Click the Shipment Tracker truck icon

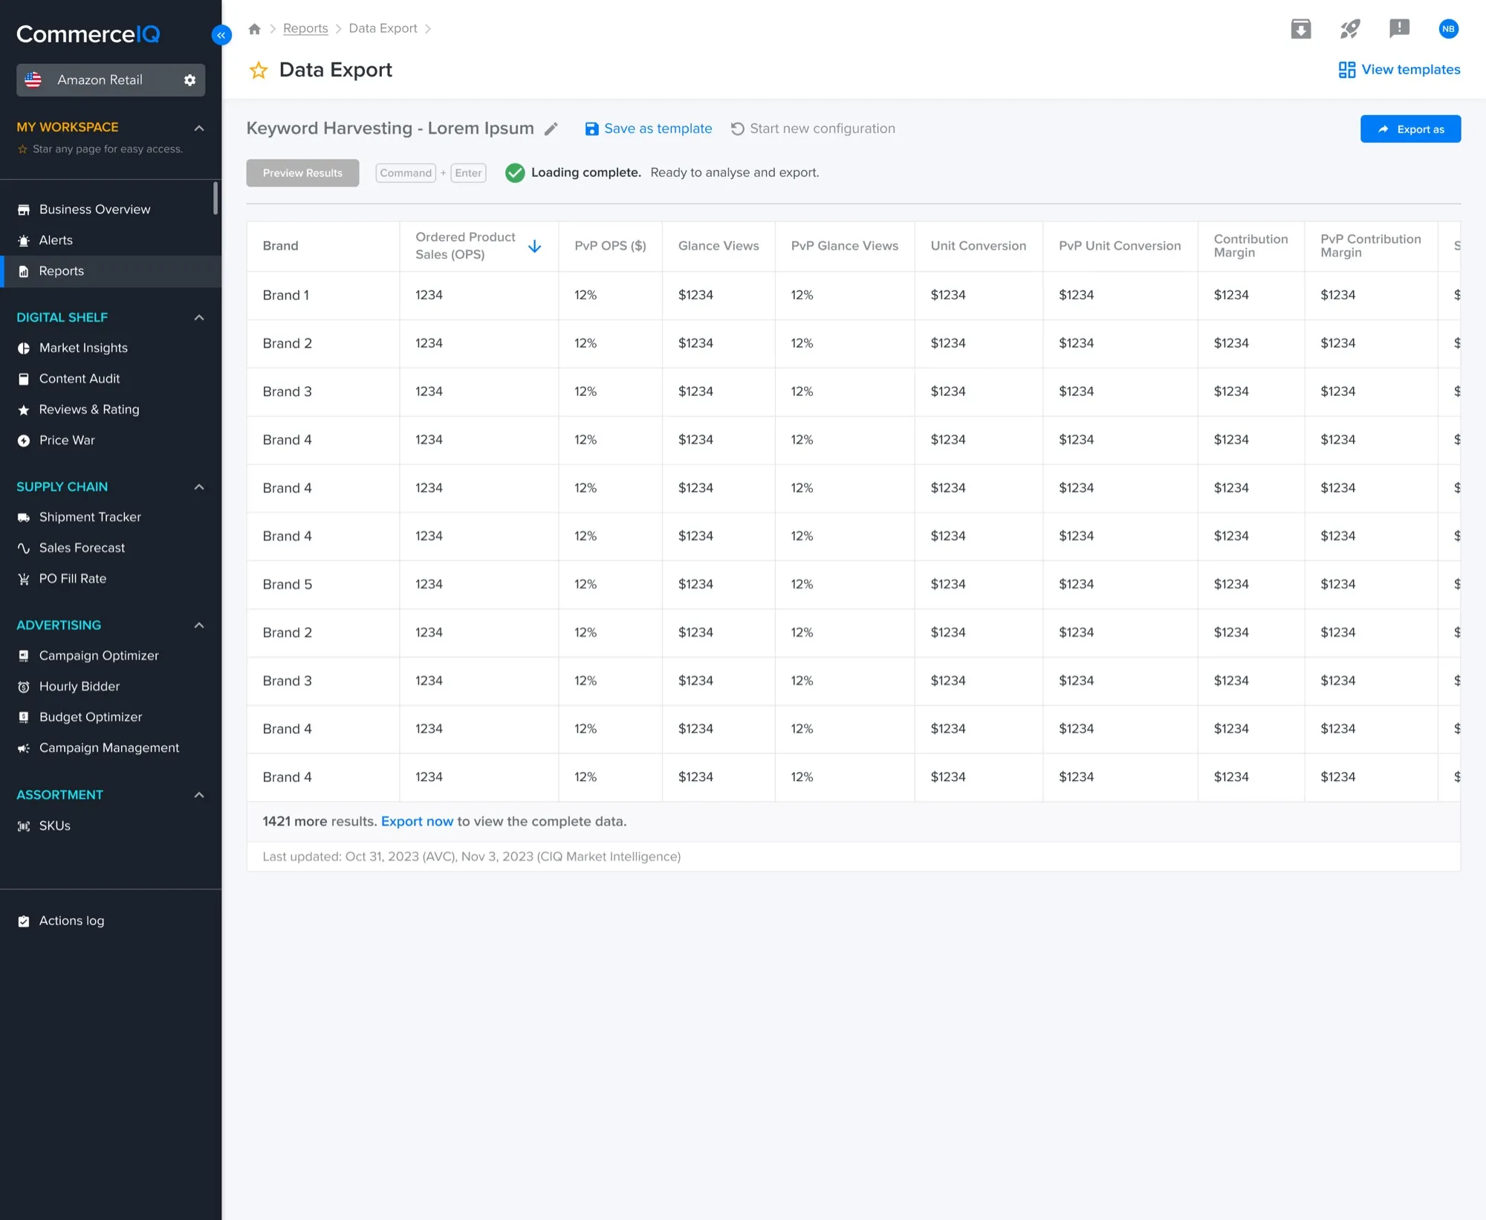[x=24, y=517]
